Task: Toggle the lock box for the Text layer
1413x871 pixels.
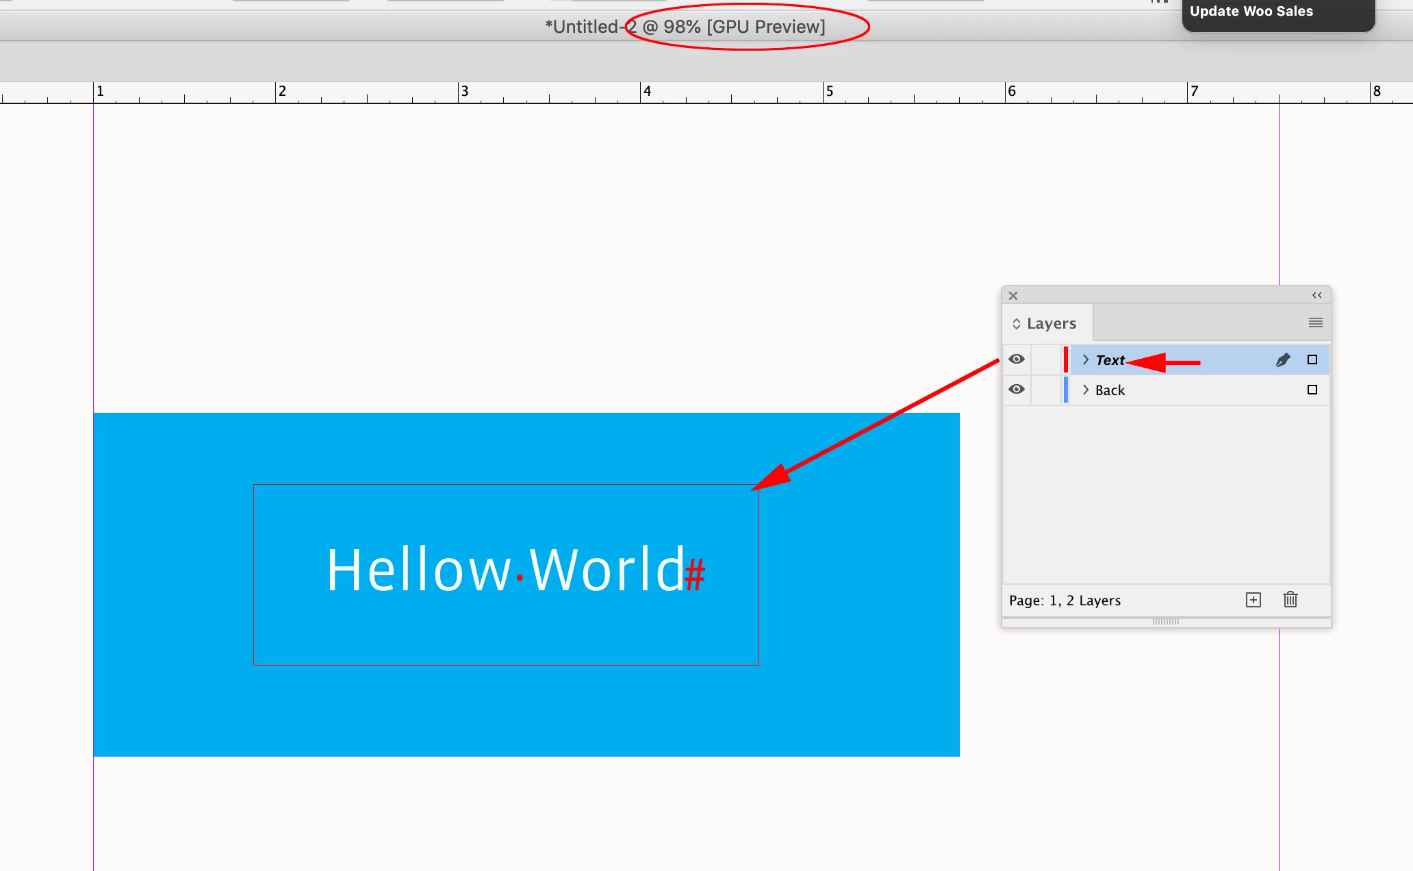Action: coord(1046,359)
